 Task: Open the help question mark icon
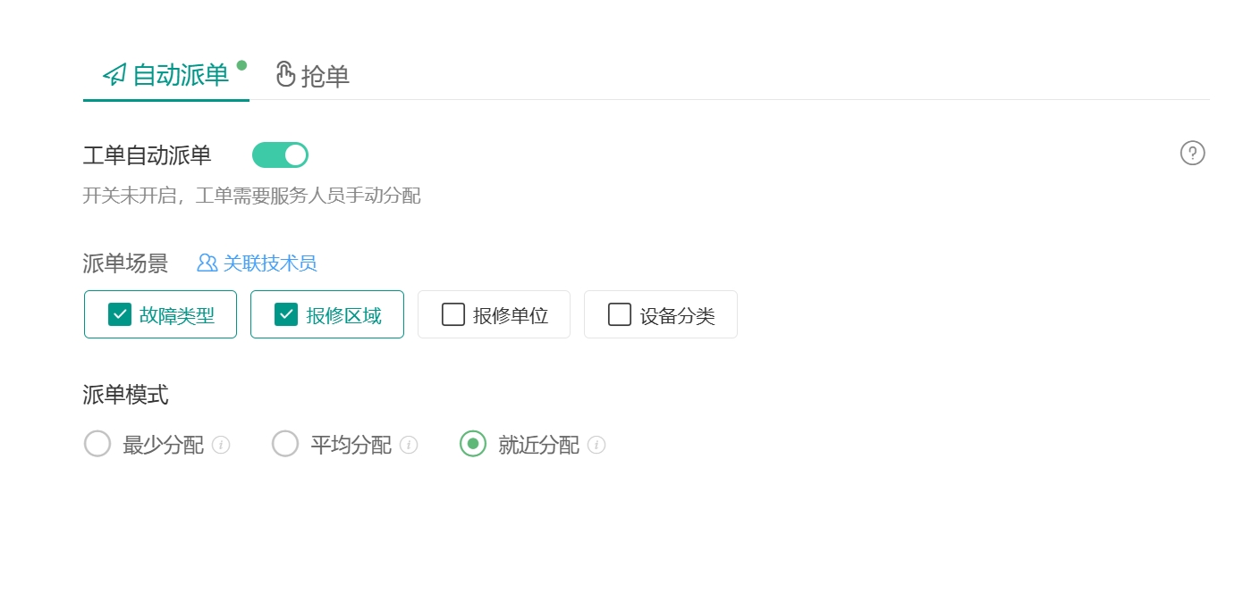coord(1193,153)
